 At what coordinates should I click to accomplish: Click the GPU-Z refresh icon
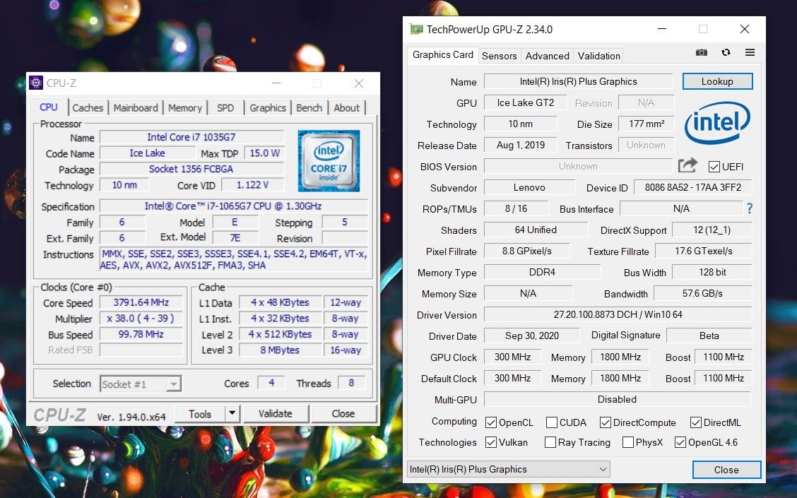click(x=726, y=52)
